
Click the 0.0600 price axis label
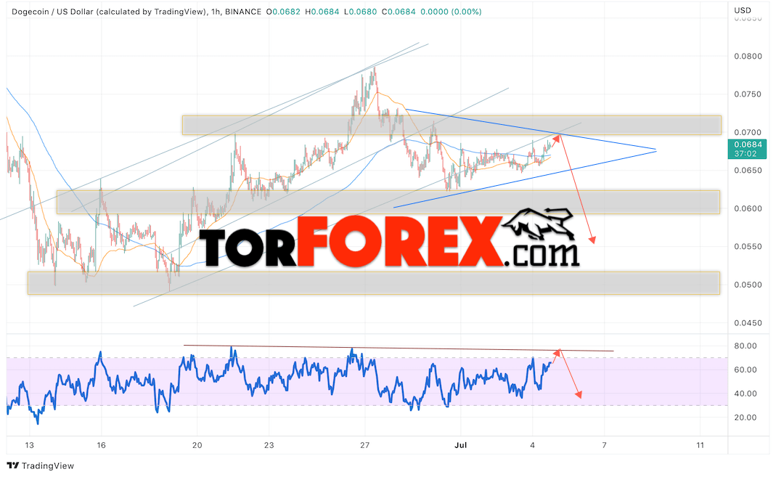tap(748, 209)
